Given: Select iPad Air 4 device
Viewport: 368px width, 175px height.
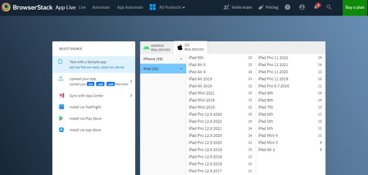Looking at the screenshot, I should pos(220,72).
